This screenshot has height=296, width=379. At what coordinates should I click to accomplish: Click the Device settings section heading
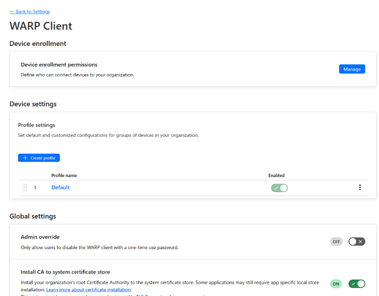33,104
